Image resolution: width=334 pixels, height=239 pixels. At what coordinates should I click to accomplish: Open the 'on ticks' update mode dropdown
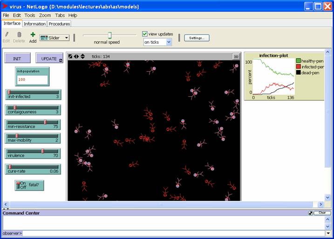157,42
